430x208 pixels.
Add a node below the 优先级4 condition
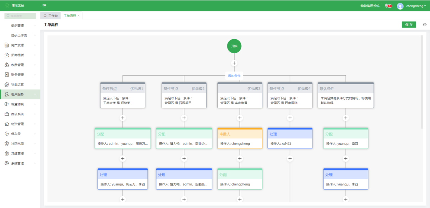[290, 118]
